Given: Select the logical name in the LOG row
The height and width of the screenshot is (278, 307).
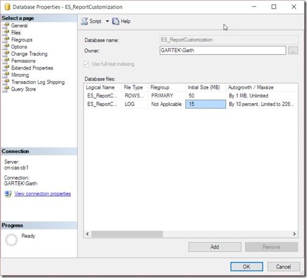Looking at the screenshot, I should coord(102,104).
